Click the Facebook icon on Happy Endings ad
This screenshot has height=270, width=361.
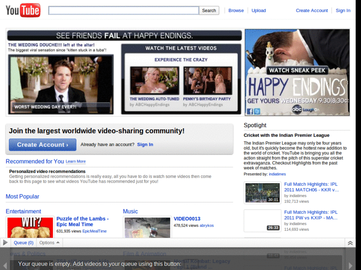click(x=250, y=111)
